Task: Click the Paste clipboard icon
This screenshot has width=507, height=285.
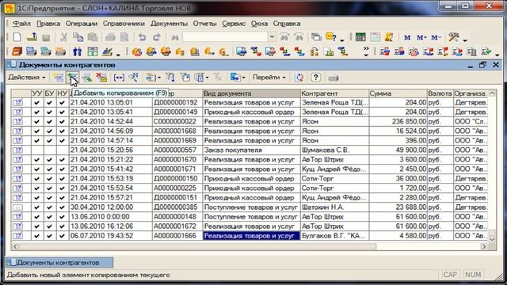Action: 93,37
